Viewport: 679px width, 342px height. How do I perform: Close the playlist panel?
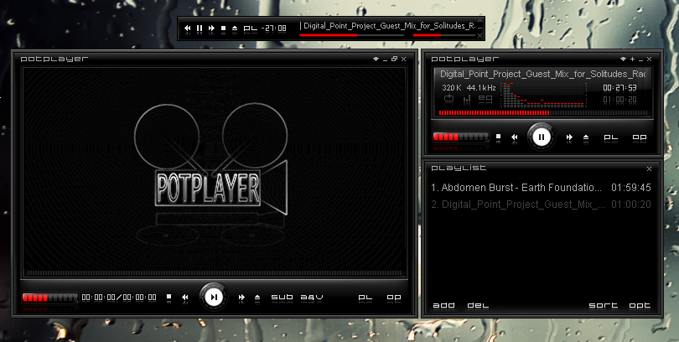(x=649, y=168)
